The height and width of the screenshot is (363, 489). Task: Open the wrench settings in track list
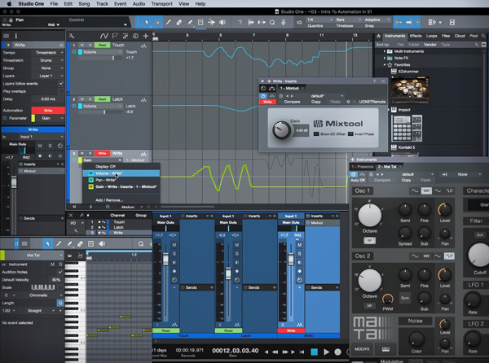coord(72,36)
